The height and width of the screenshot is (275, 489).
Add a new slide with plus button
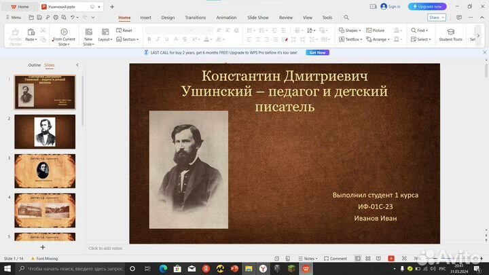point(43,247)
